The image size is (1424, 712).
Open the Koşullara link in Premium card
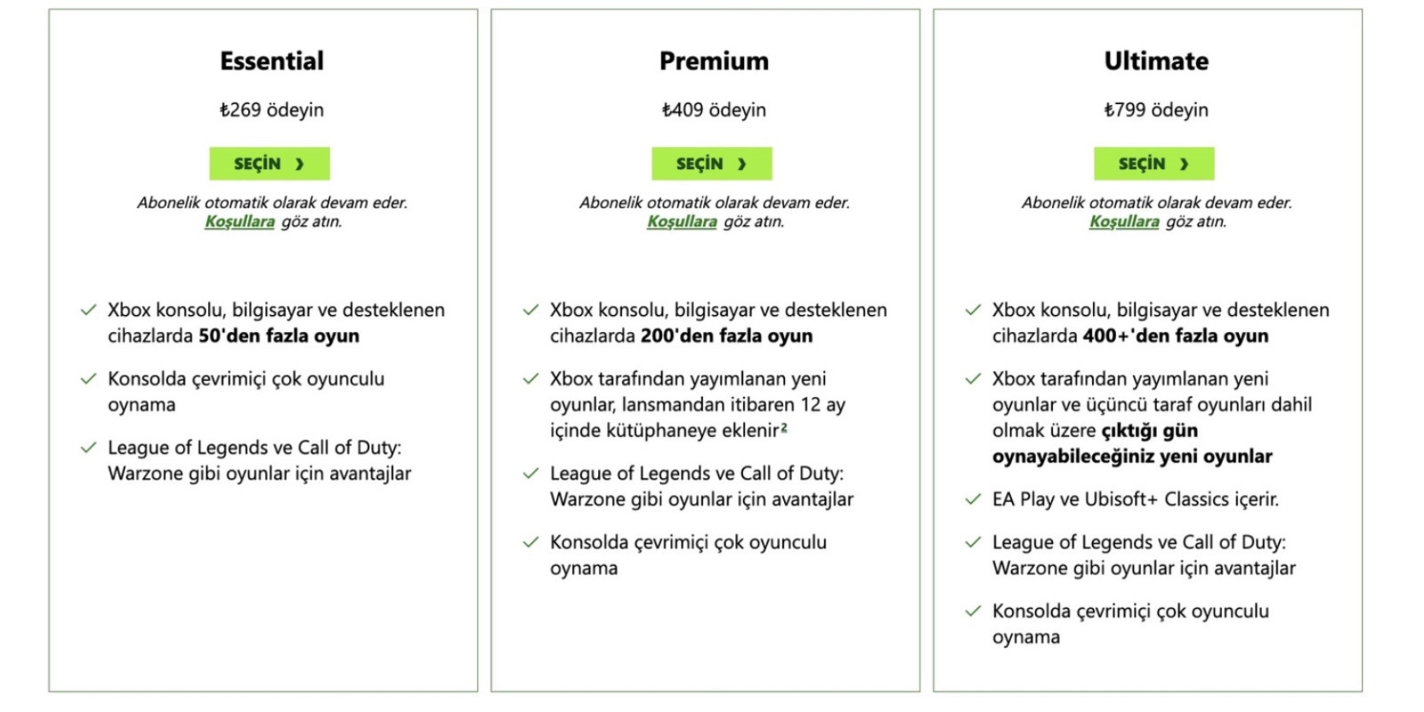click(682, 222)
